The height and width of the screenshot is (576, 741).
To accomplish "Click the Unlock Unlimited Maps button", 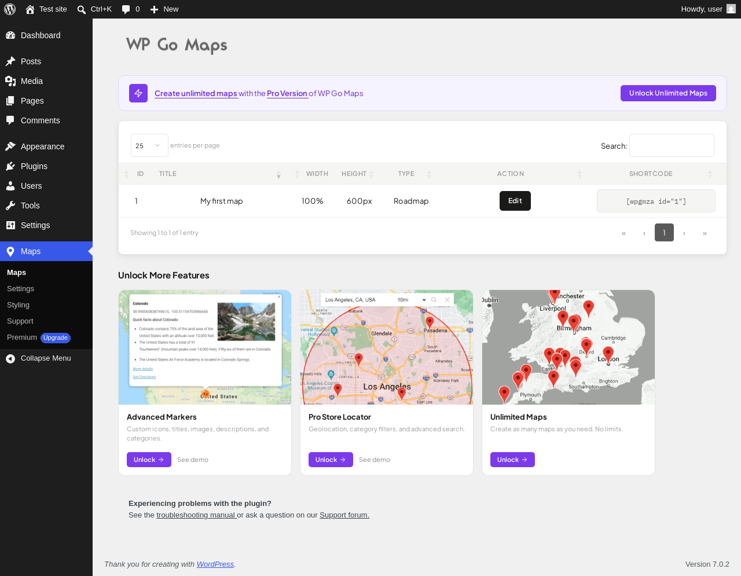I will pos(668,93).
